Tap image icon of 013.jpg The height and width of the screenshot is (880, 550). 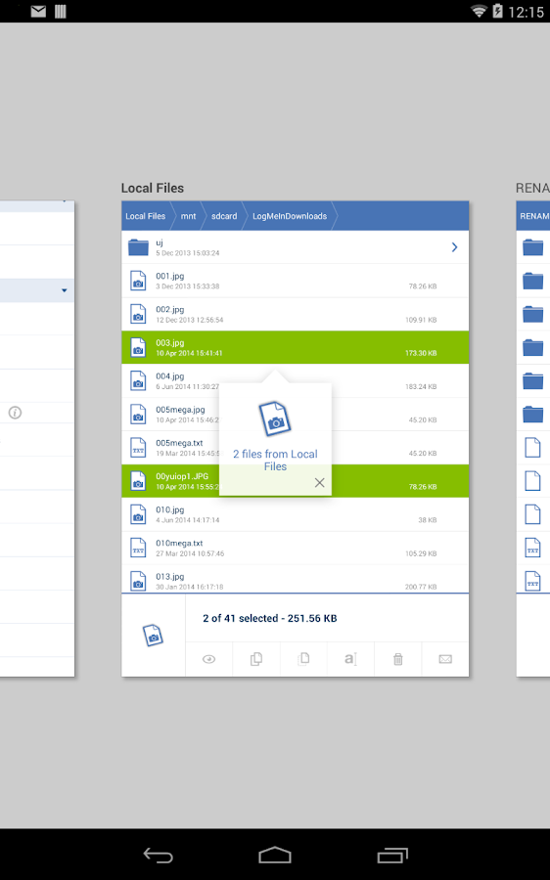[x=138, y=581]
